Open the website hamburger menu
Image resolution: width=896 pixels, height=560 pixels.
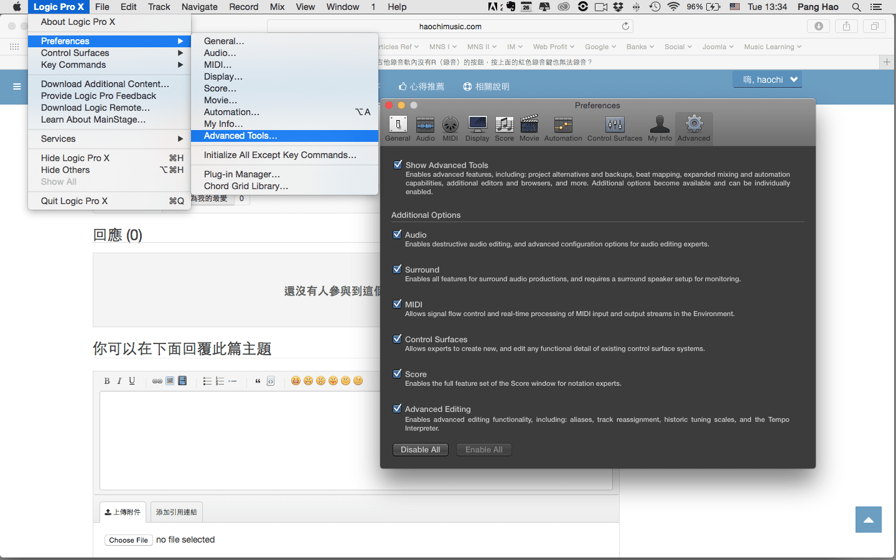[x=17, y=86]
